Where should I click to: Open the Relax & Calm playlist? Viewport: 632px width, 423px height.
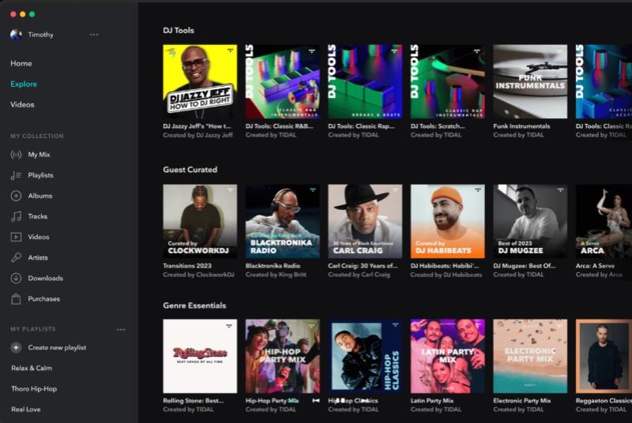32,368
